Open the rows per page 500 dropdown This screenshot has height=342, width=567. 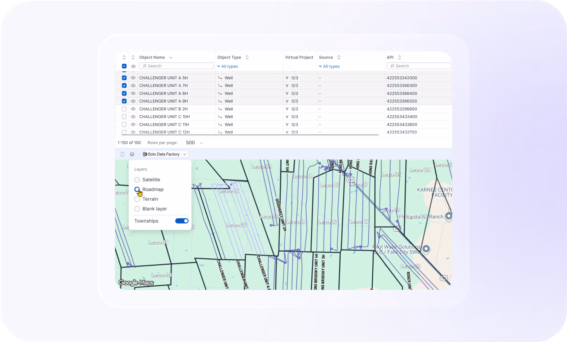click(x=194, y=143)
